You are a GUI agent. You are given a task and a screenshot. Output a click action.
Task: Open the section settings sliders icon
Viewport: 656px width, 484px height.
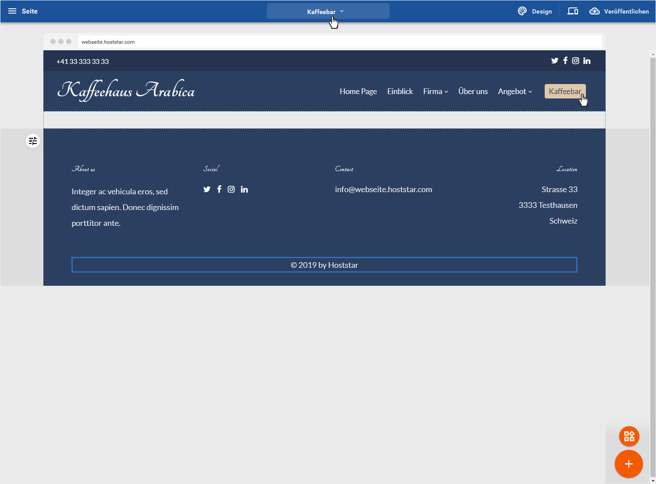coord(33,141)
